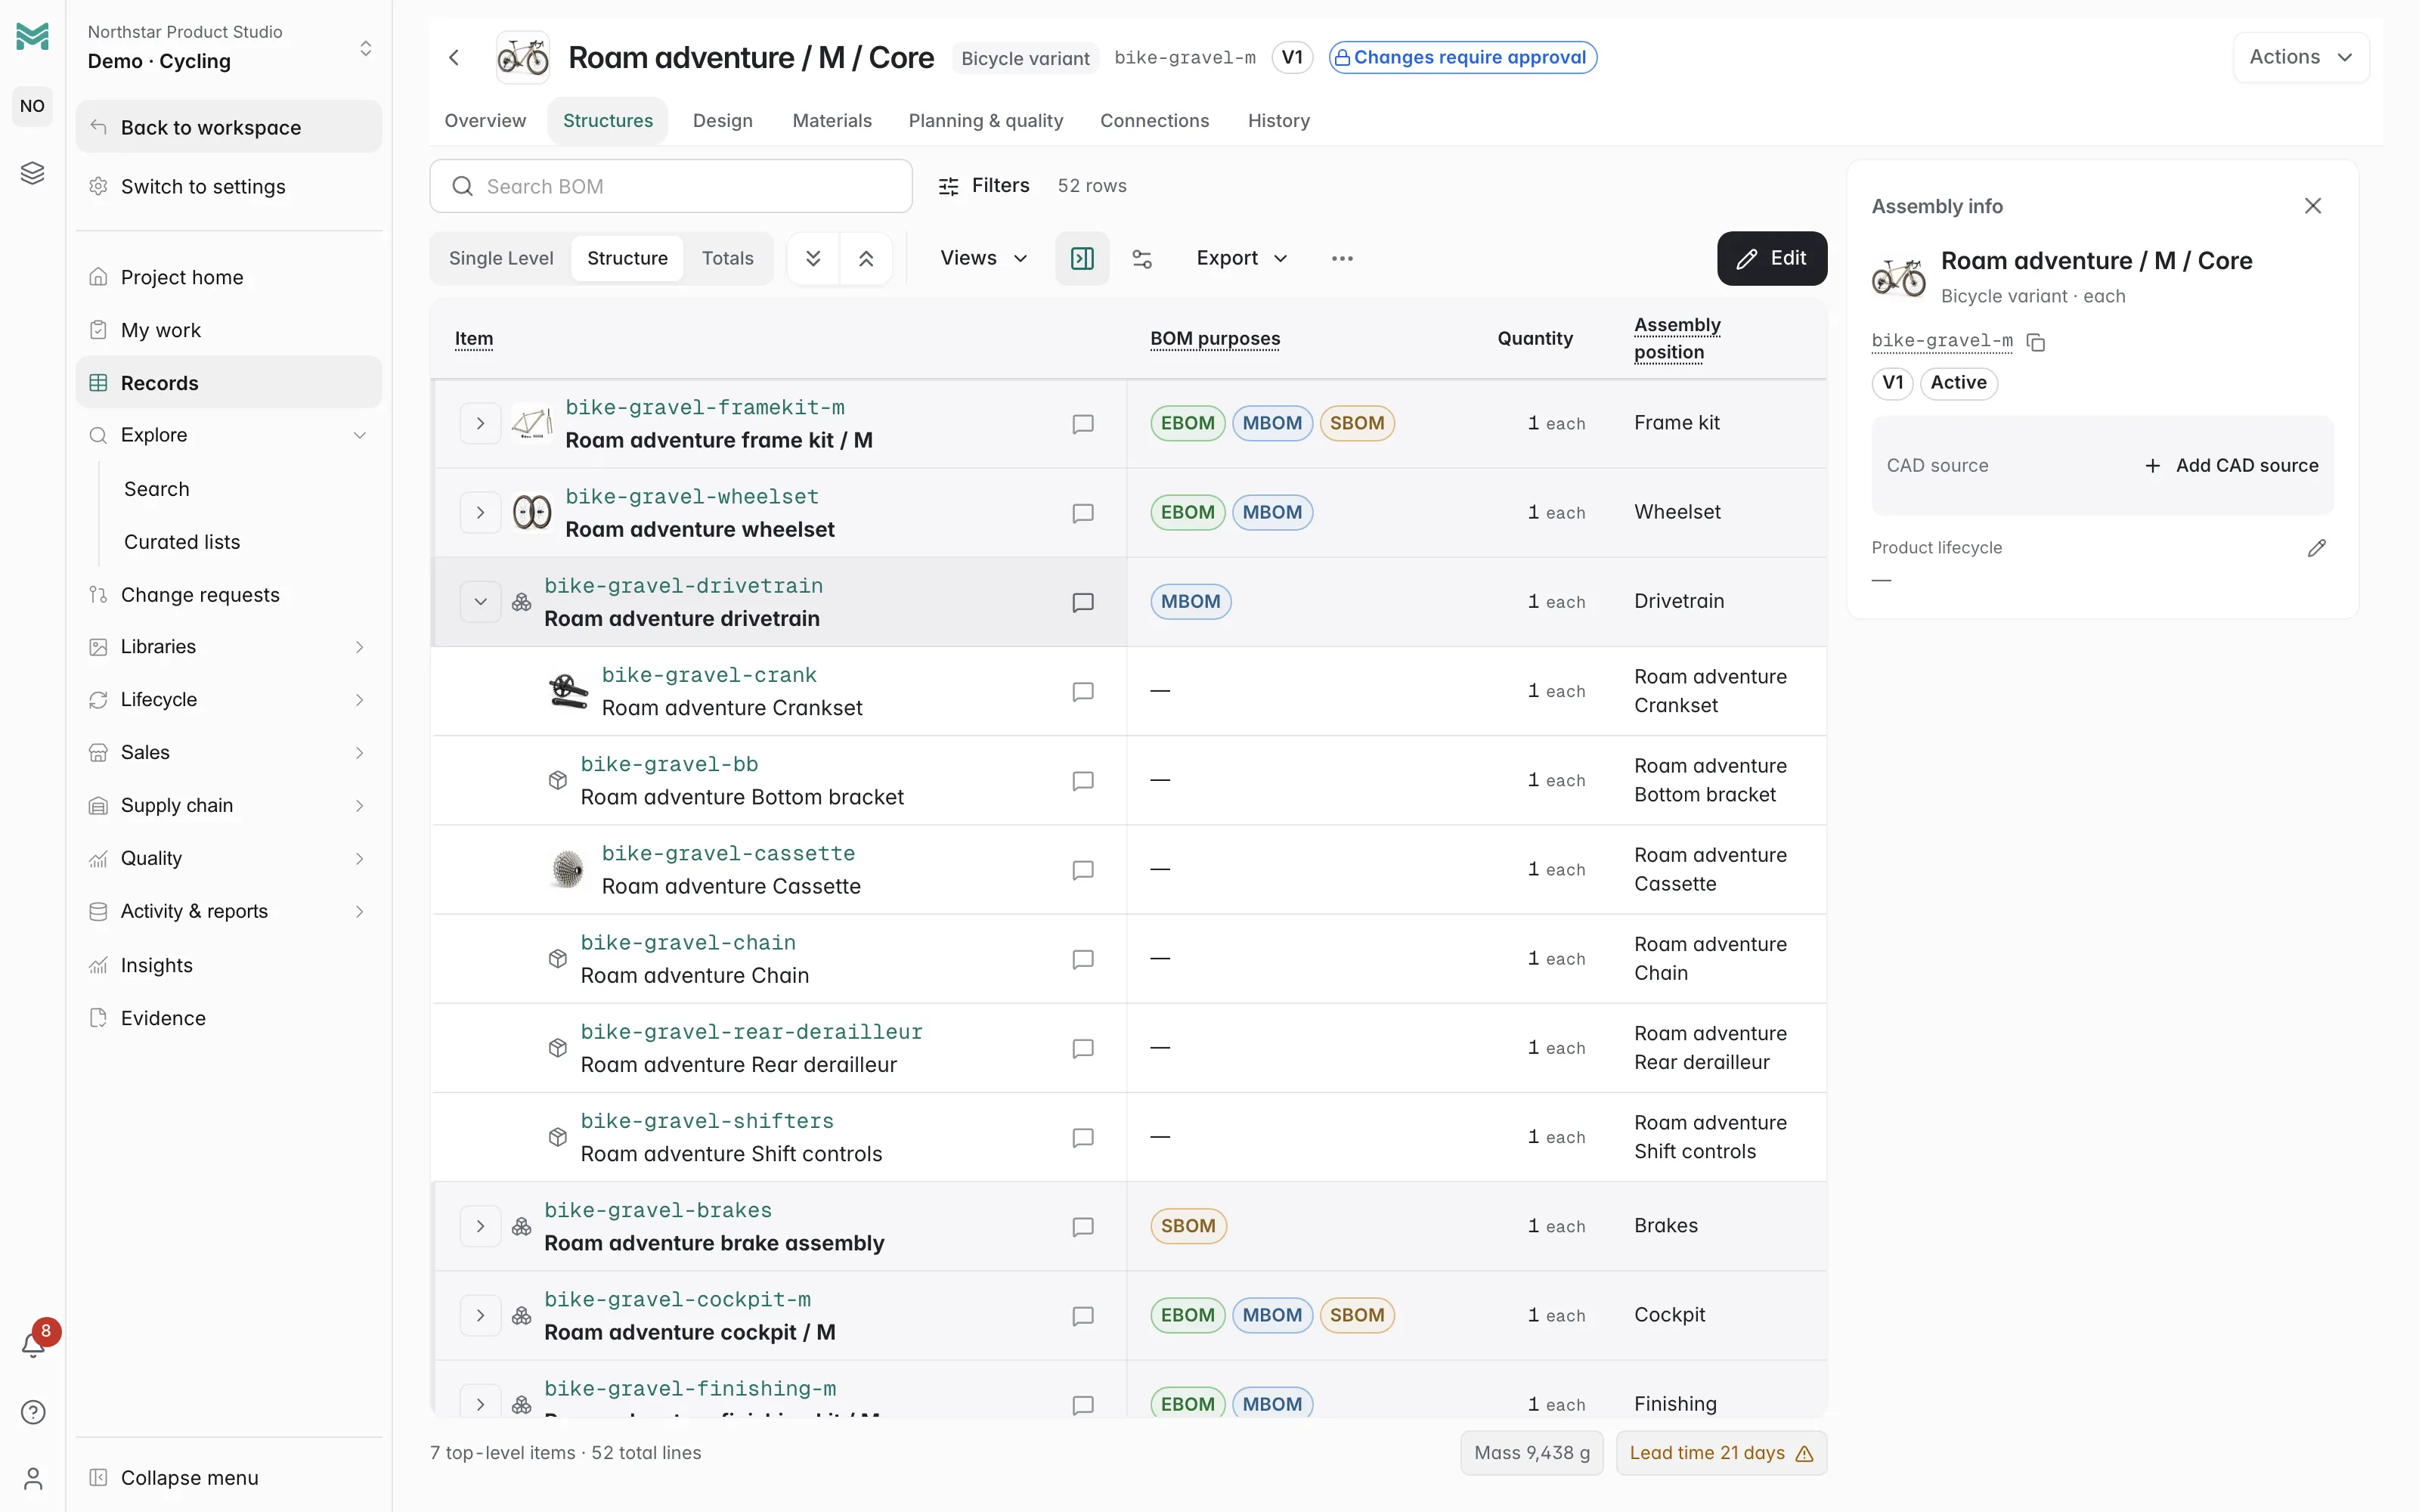Go back with the left chevron arrow
The width and height of the screenshot is (2419, 1512).
pyautogui.click(x=454, y=57)
